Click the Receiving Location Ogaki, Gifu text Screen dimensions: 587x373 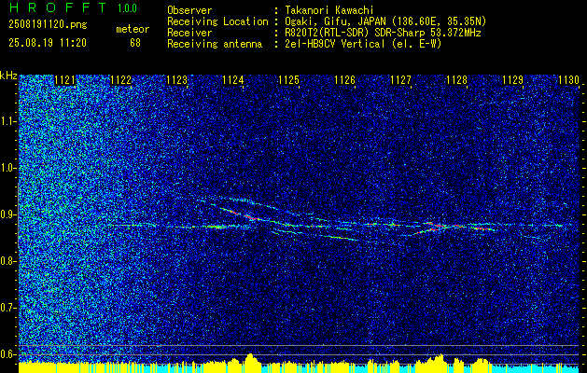385,21
